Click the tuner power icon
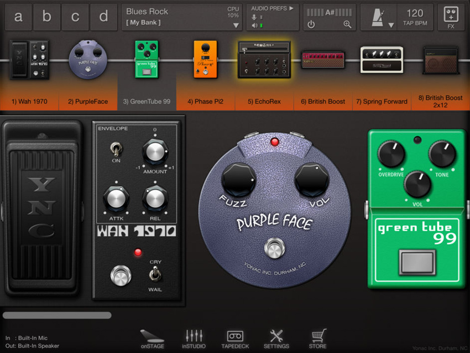This screenshot has width=470, height=353. (x=311, y=24)
